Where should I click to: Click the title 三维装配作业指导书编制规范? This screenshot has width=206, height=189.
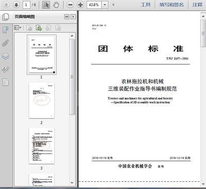[142, 89]
